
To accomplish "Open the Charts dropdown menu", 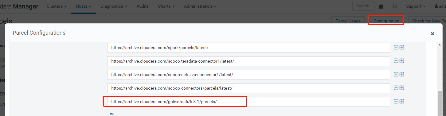I will [x=166, y=6].
